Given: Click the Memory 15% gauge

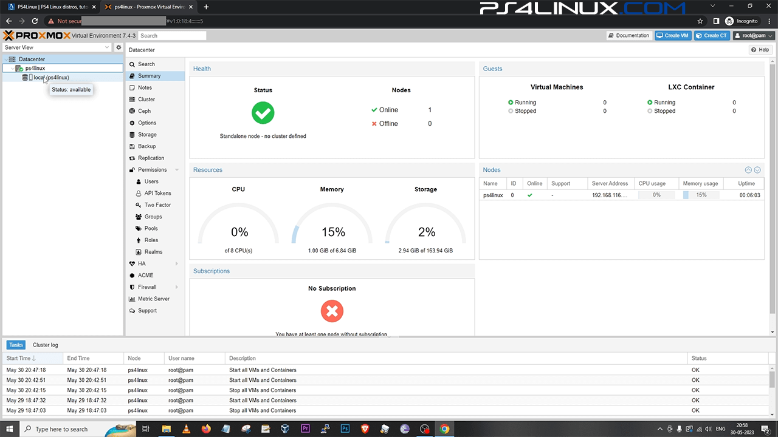Looking at the screenshot, I should pos(332,223).
